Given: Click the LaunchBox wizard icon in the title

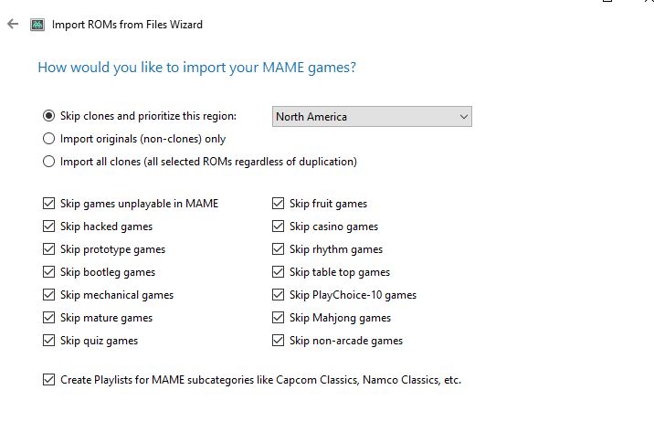Looking at the screenshot, I should click(x=37, y=25).
